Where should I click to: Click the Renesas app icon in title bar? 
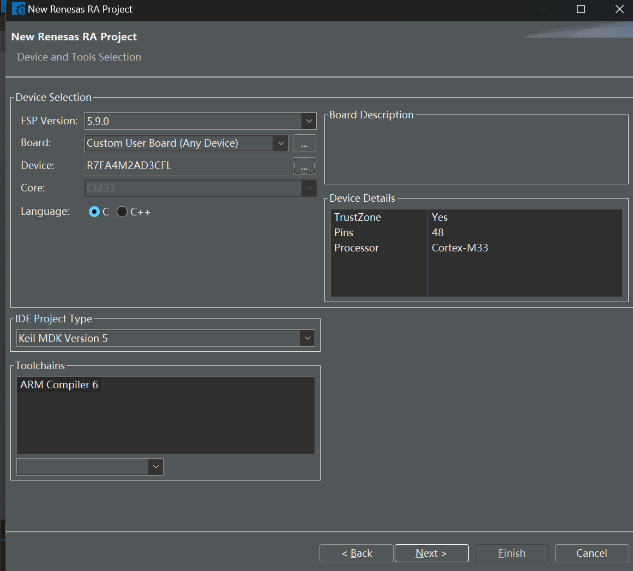19,9
